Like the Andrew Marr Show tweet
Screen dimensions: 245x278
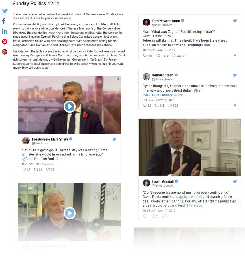[50, 170]
